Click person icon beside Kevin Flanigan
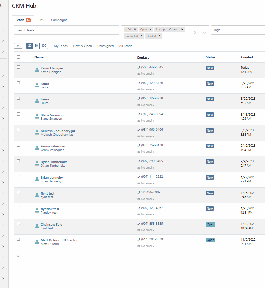 [x=37, y=70]
